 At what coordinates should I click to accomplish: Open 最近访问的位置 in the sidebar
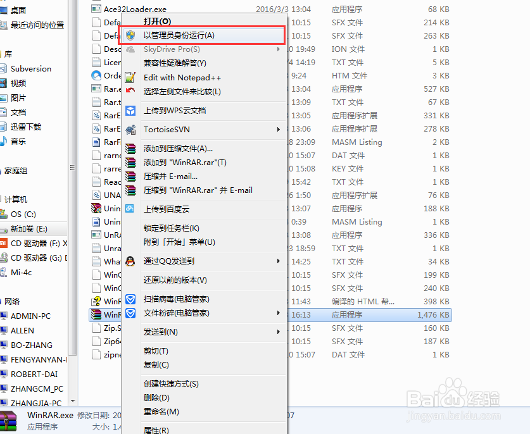(x=37, y=25)
